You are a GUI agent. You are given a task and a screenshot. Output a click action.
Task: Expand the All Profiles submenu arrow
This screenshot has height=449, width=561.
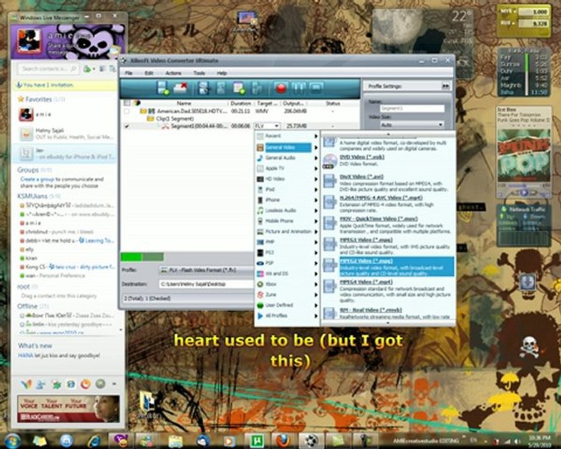point(316,316)
